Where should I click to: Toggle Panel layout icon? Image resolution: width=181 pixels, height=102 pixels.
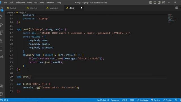(x=155, y=3)
